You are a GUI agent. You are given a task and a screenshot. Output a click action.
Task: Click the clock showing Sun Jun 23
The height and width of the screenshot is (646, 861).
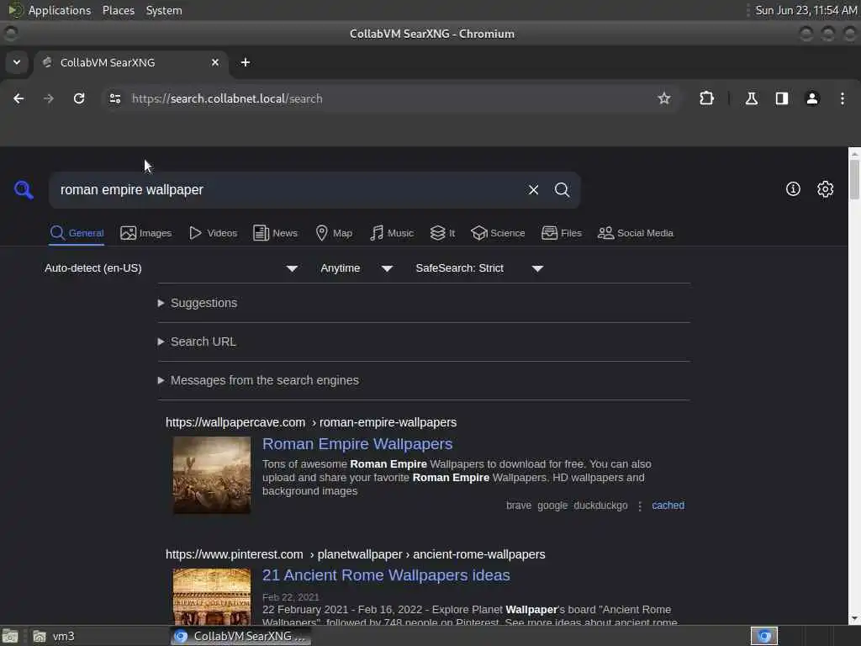[x=806, y=10]
